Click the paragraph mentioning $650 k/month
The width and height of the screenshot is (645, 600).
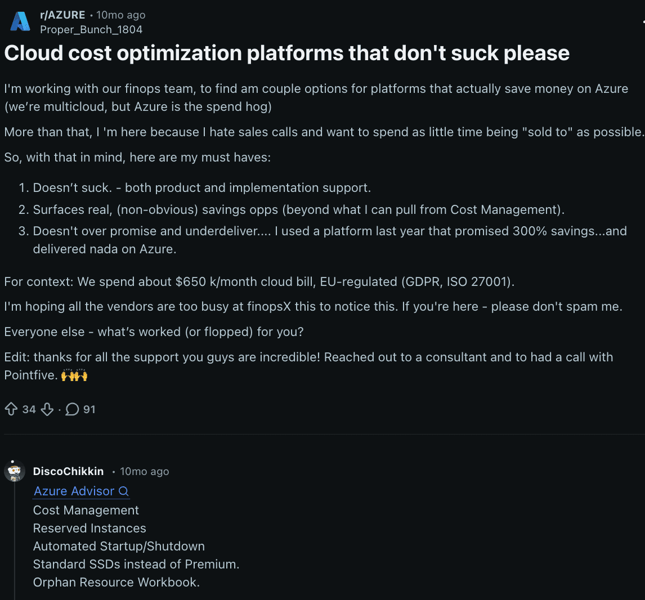259,281
